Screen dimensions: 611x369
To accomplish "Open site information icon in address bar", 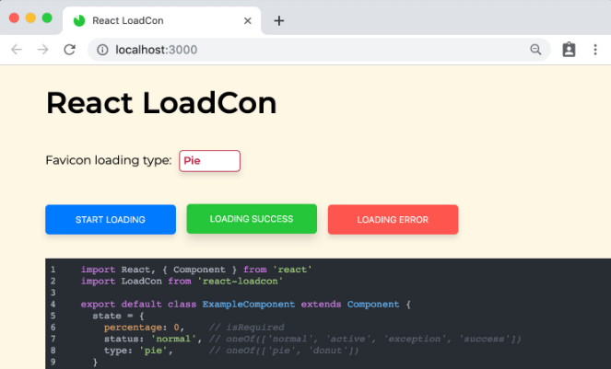I will point(102,50).
